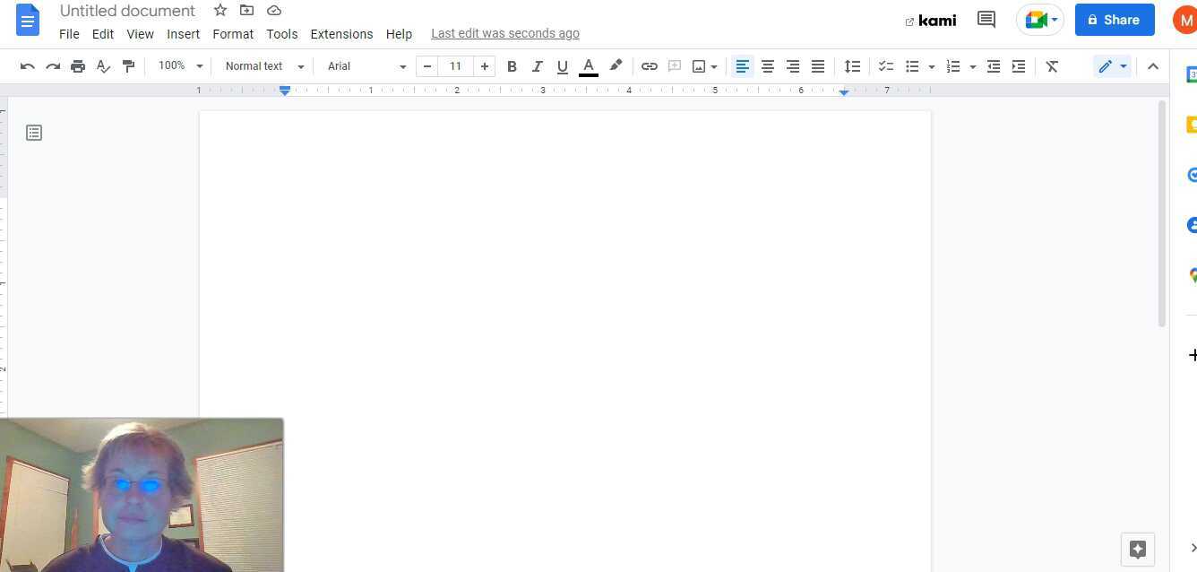Toggle underline formatting
This screenshot has width=1197, height=572.
tap(562, 66)
